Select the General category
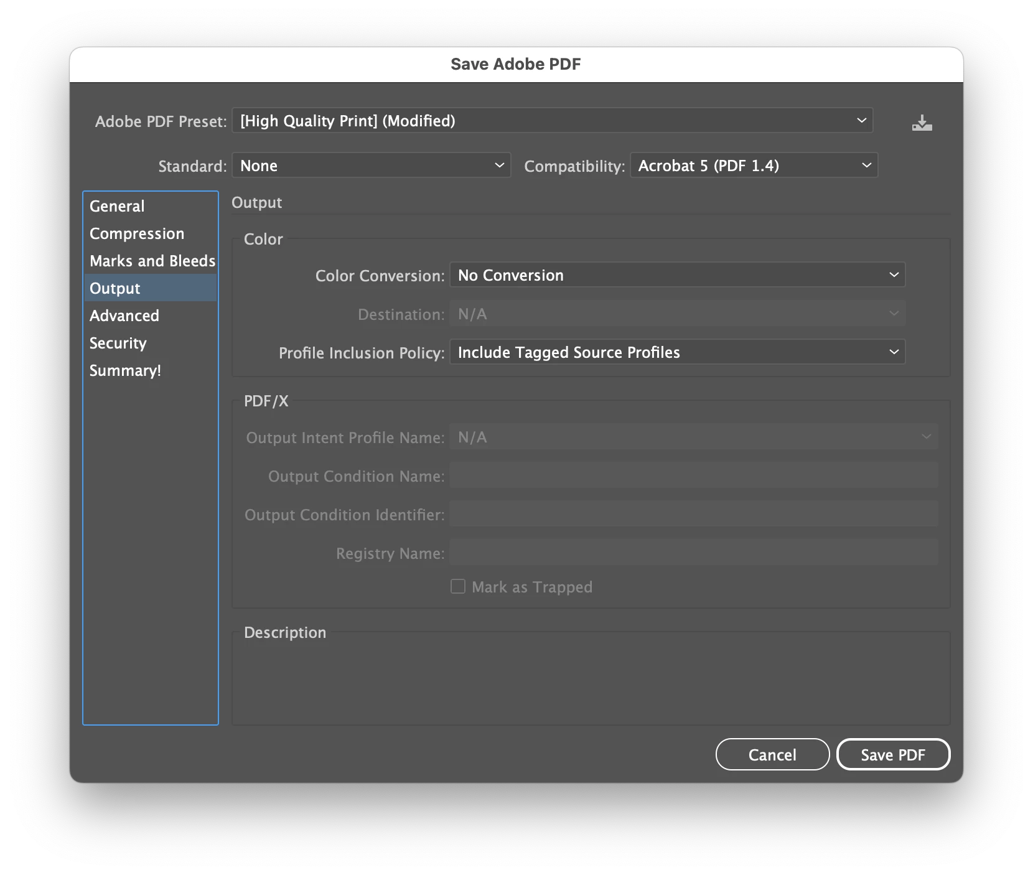The image size is (1033, 875). 151,206
